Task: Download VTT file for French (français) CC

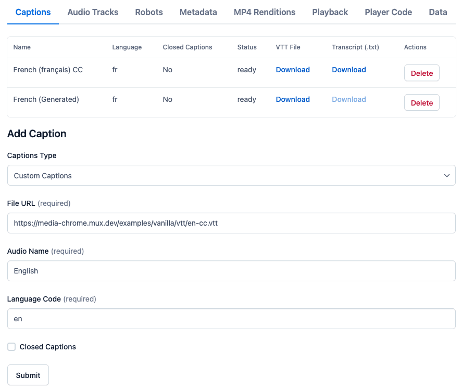Action: coord(293,70)
